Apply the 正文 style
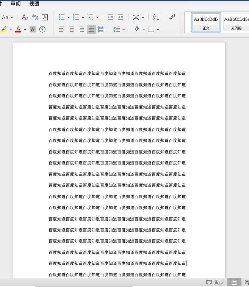The height and width of the screenshot is (287, 249). 206,22
